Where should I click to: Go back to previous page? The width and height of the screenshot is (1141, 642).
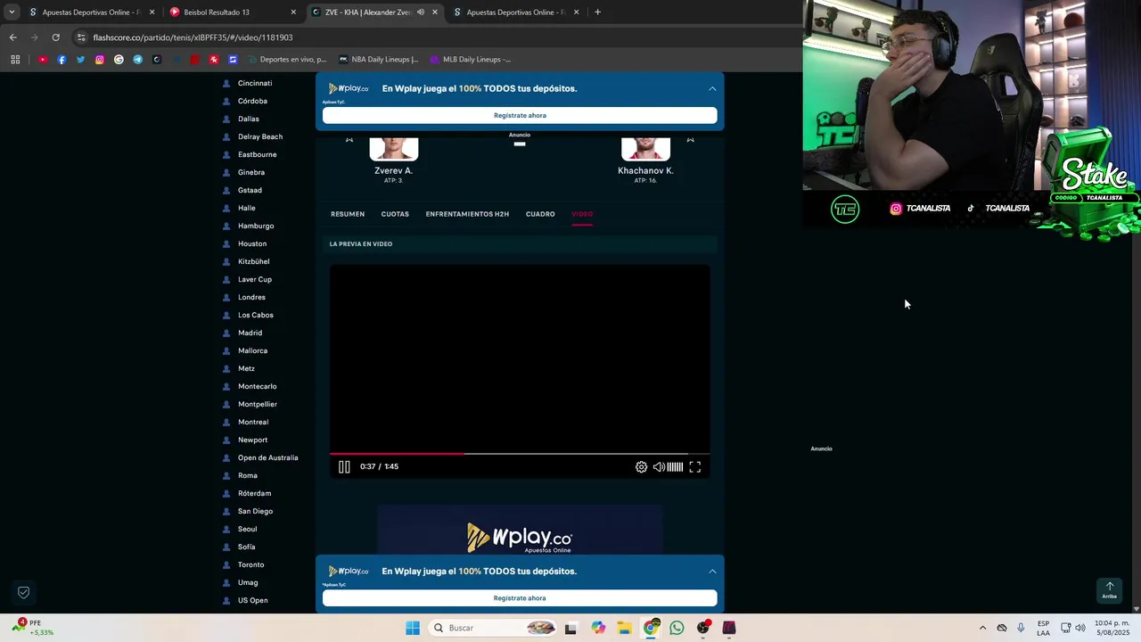click(x=12, y=37)
